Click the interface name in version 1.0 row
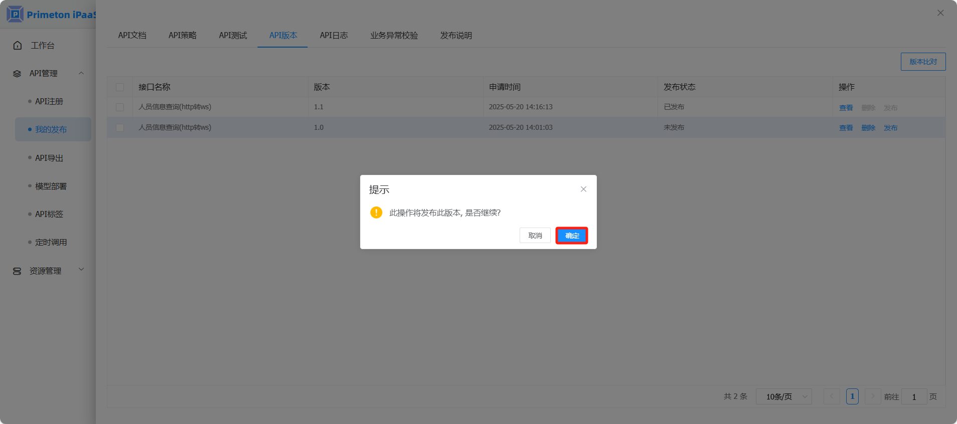 (175, 128)
